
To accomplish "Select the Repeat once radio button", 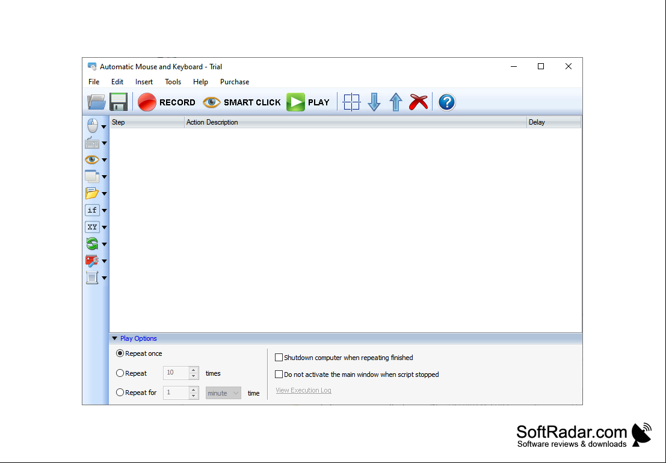I will click(120, 353).
